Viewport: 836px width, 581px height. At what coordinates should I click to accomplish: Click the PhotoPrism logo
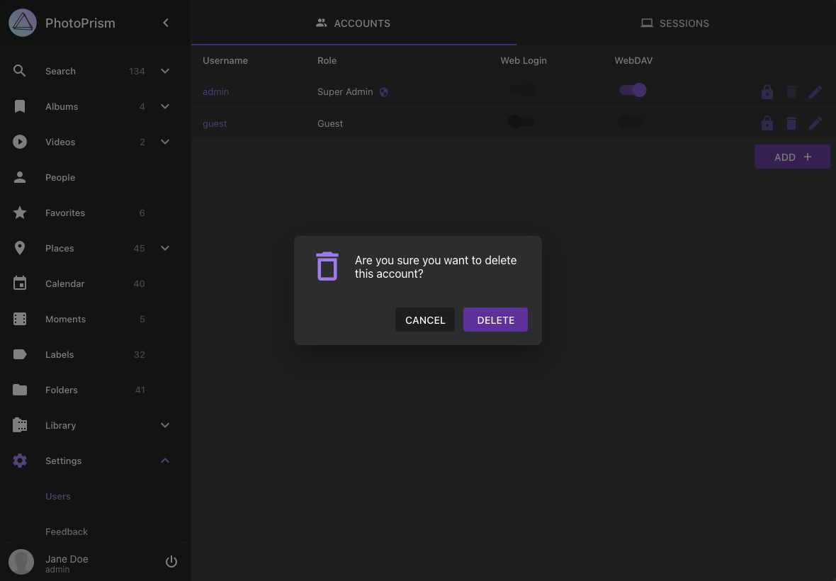click(22, 22)
